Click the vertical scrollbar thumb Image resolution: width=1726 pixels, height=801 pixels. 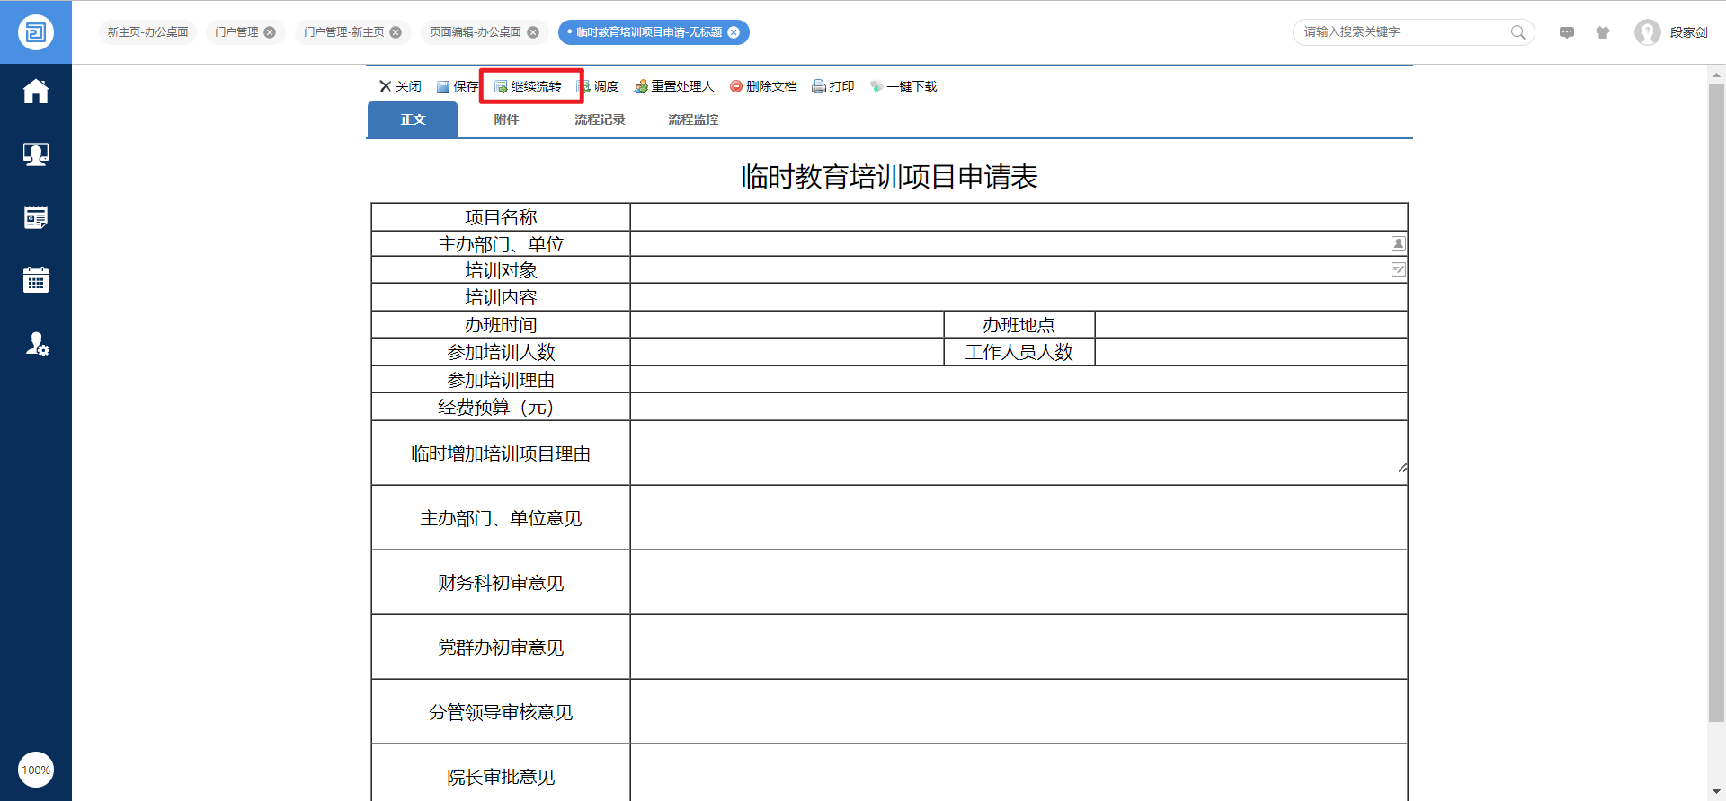1716,402
